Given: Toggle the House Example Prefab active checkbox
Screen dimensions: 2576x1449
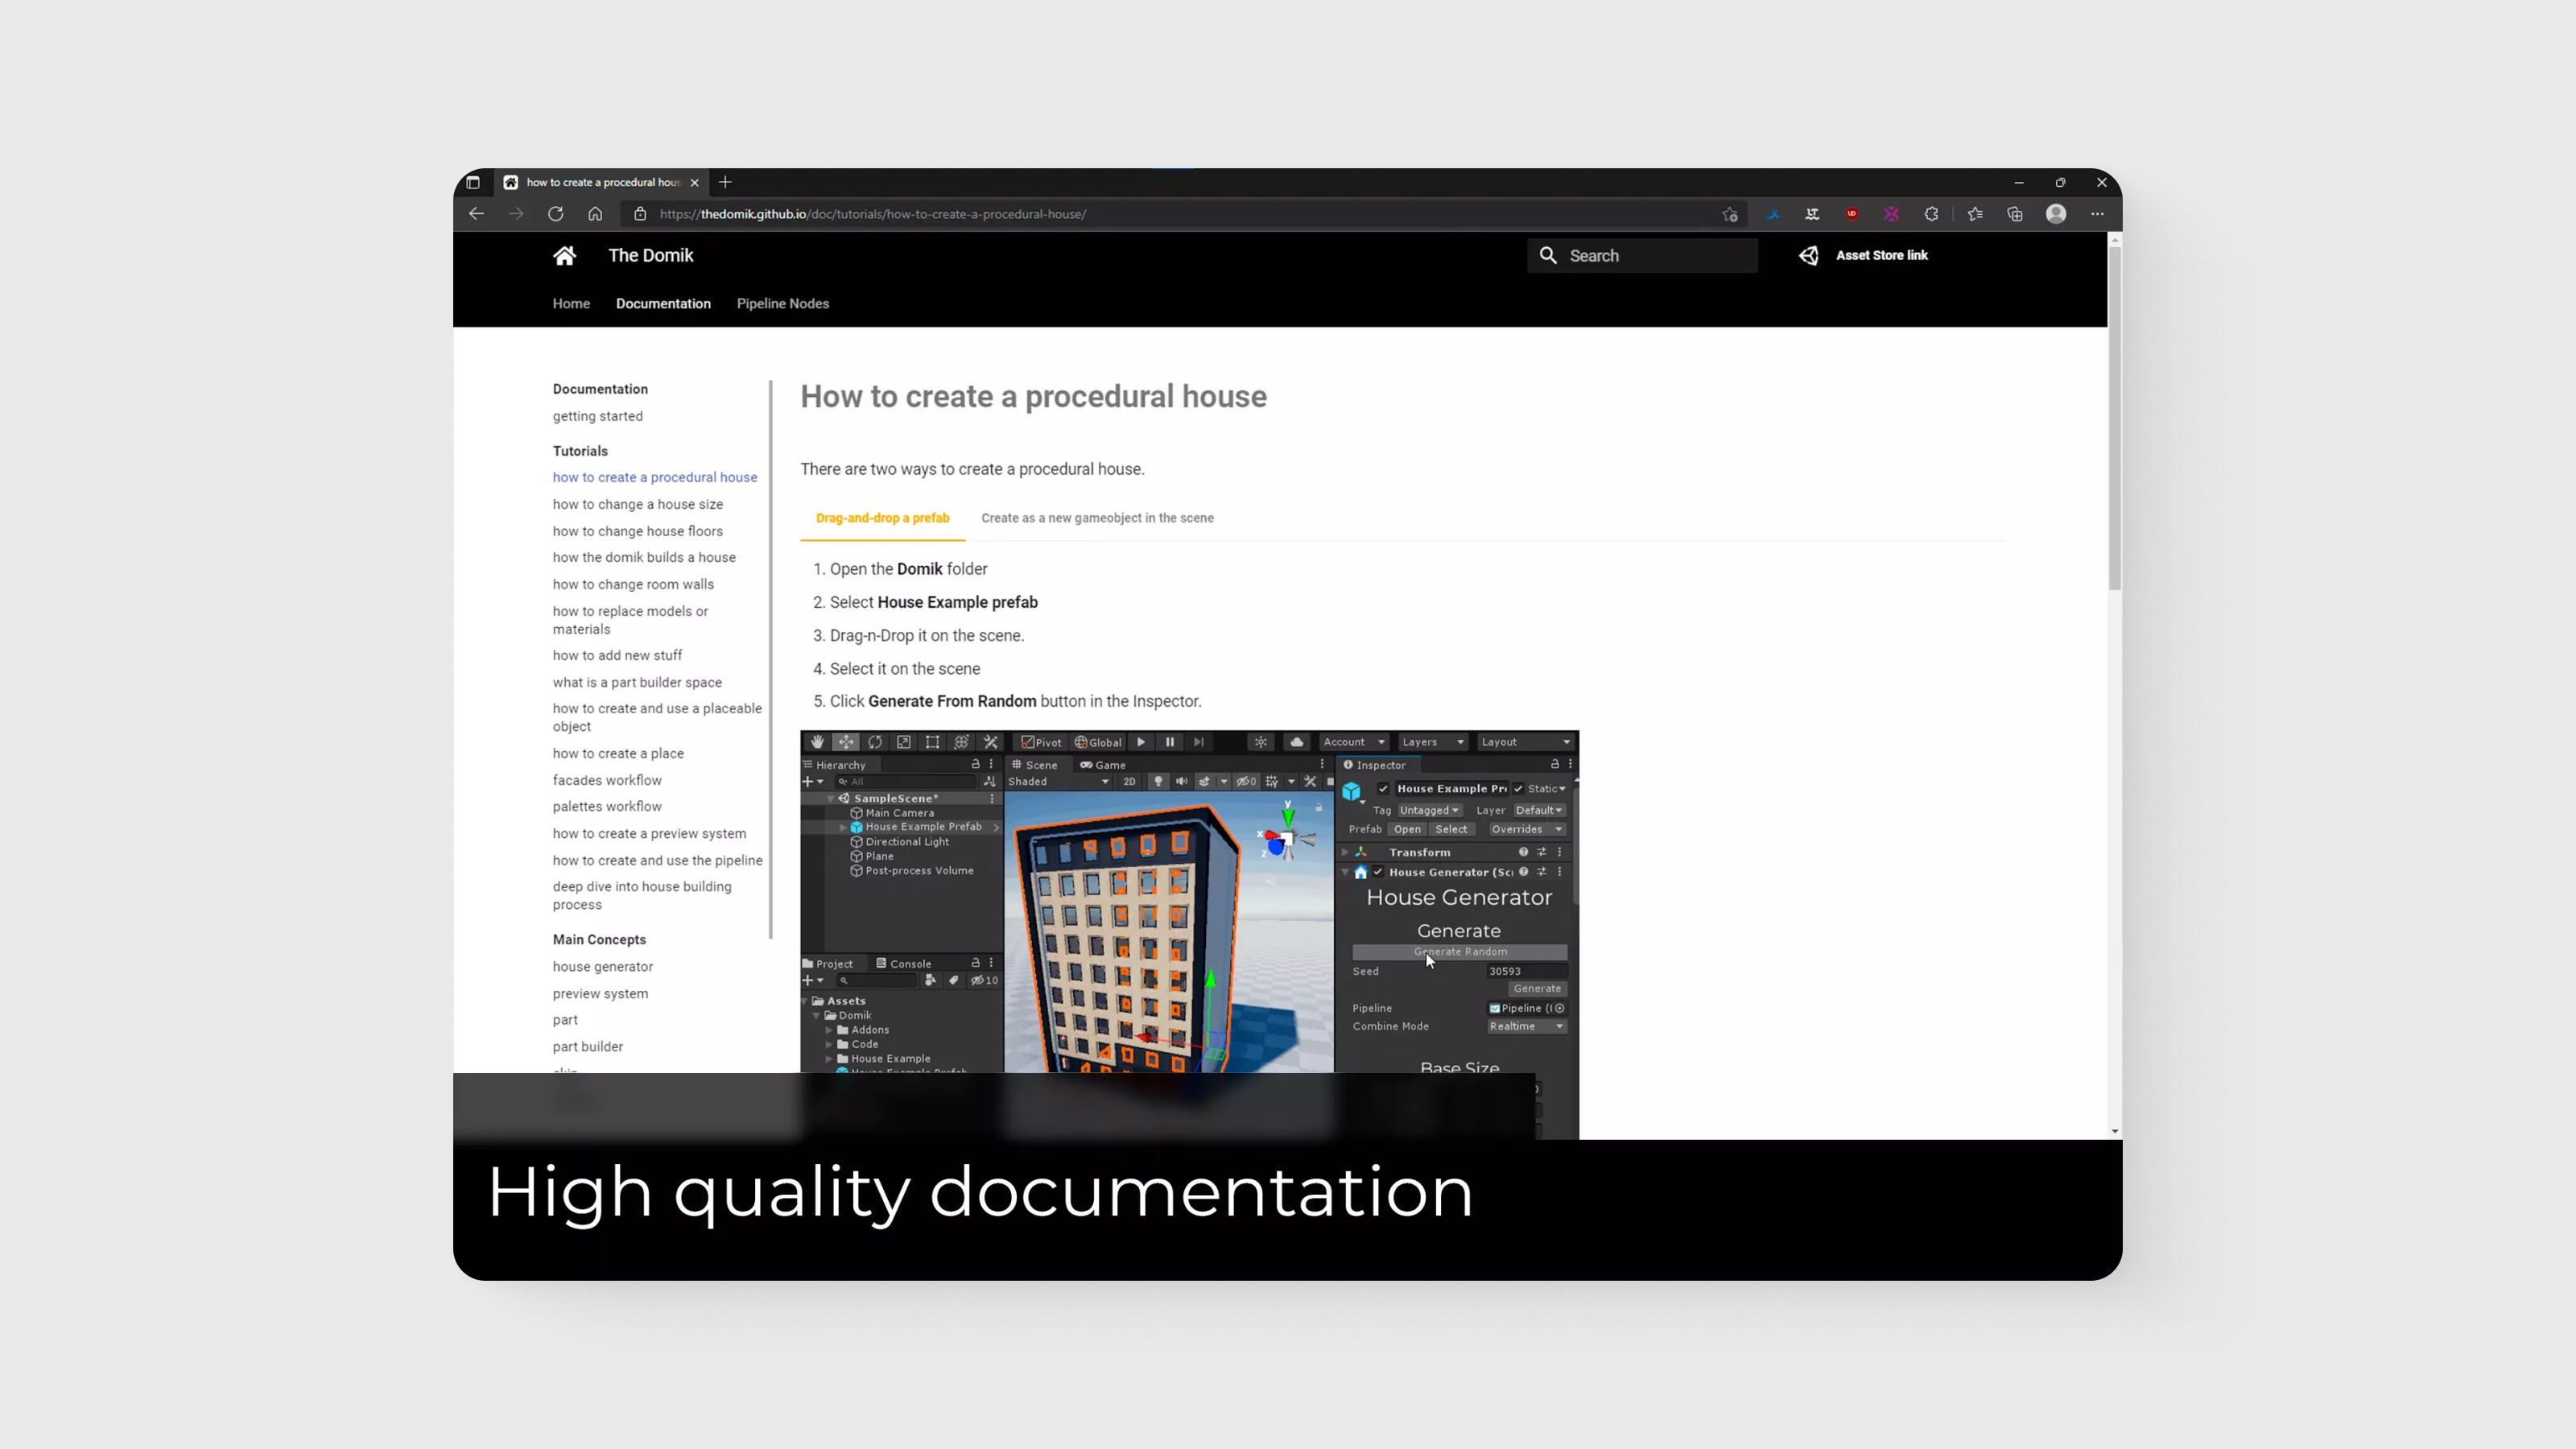Looking at the screenshot, I should coord(1383,789).
